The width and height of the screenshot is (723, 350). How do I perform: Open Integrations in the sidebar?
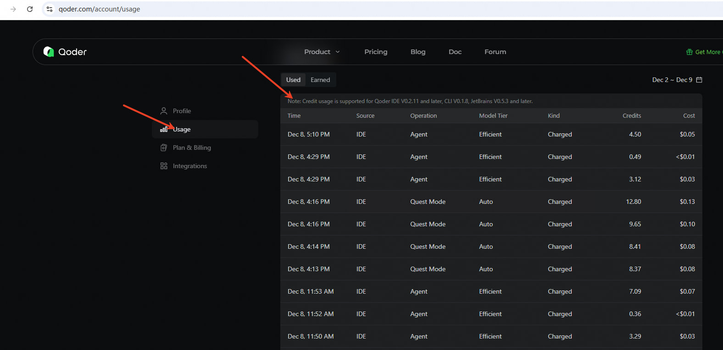pos(205,166)
